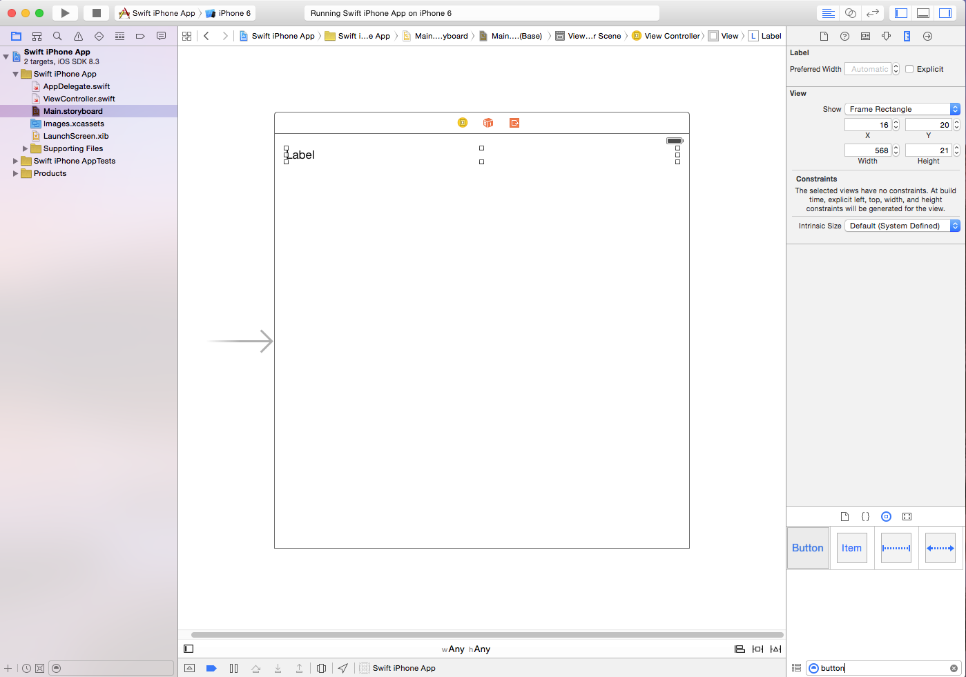Collapse the Swift iPhone App group folder

tap(15, 74)
